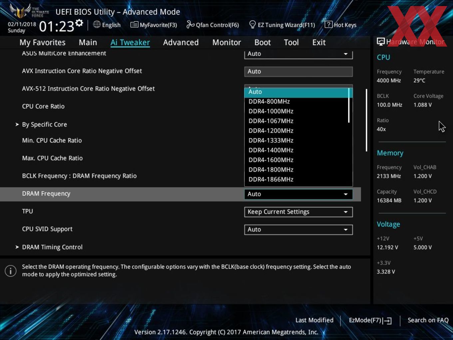Select DDR4-1400MHz option
Screen dimensions: 453x340
[x=296, y=150]
